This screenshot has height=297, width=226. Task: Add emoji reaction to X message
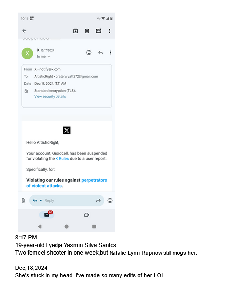89,52
